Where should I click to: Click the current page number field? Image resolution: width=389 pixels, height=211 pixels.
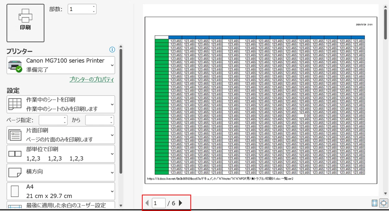coord(159,203)
